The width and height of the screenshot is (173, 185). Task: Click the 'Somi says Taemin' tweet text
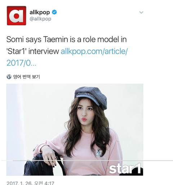click(67, 40)
